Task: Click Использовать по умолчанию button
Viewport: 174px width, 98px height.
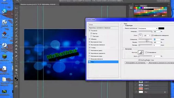Action: (x=135, y=63)
